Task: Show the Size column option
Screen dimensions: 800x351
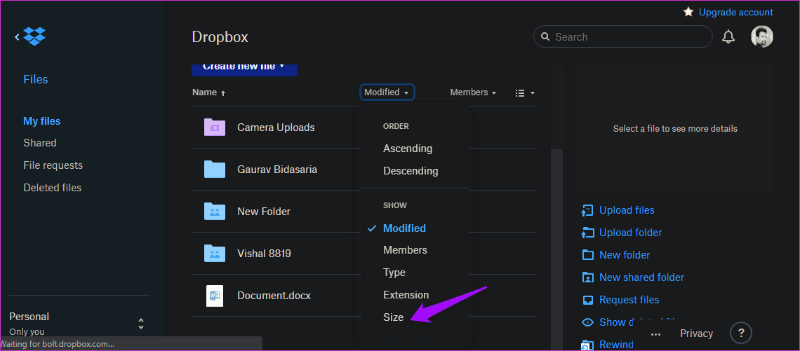Action: (394, 317)
